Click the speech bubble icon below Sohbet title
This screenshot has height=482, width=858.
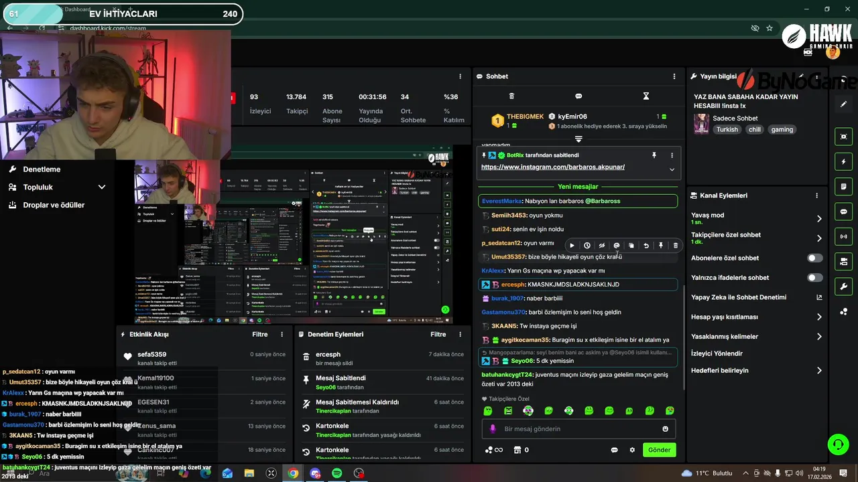pyautogui.click(x=578, y=96)
